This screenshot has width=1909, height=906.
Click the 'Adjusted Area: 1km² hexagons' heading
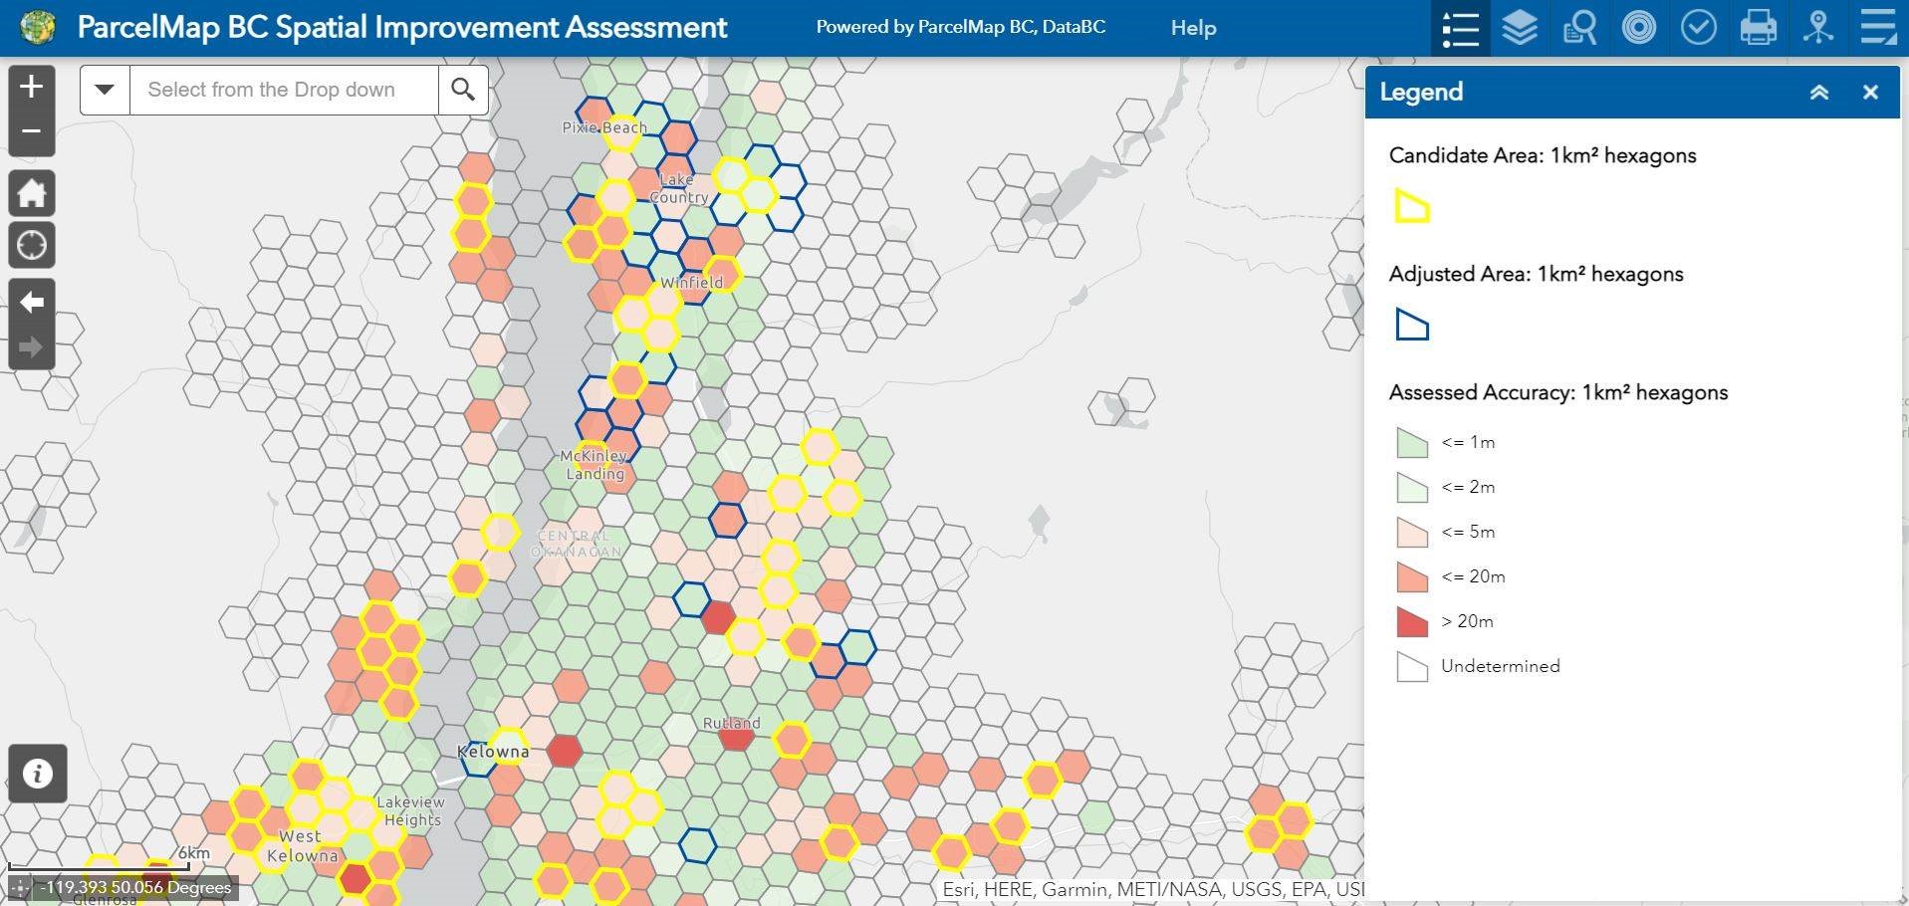[1536, 274]
